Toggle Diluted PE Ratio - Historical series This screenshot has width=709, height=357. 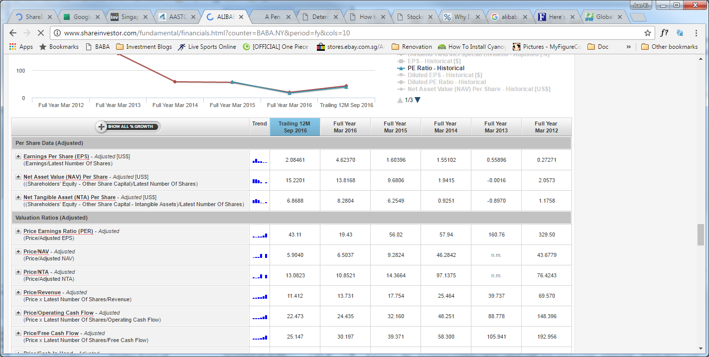[x=441, y=82]
